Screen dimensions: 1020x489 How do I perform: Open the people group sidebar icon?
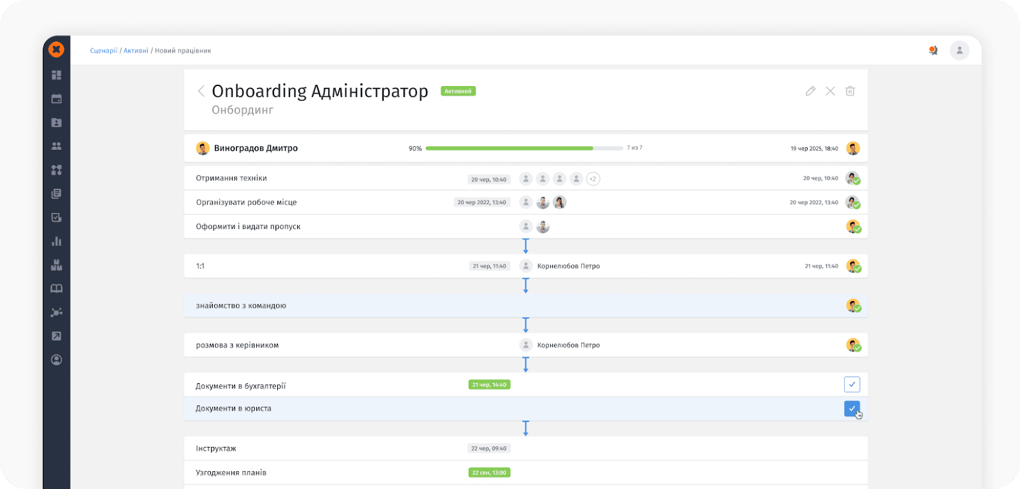pos(57,146)
